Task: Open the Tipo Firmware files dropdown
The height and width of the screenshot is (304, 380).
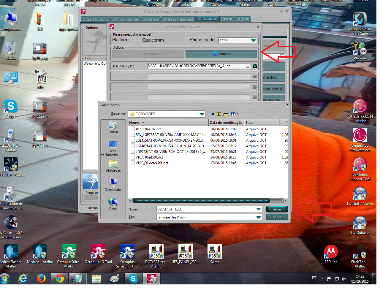Action: point(259,217)
